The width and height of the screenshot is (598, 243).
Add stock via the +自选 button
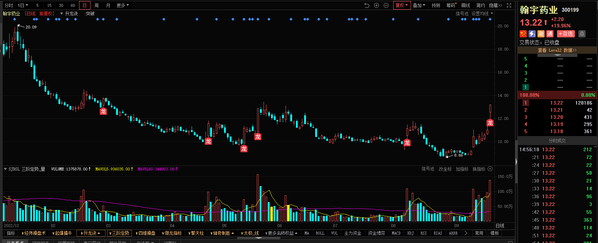566,34
